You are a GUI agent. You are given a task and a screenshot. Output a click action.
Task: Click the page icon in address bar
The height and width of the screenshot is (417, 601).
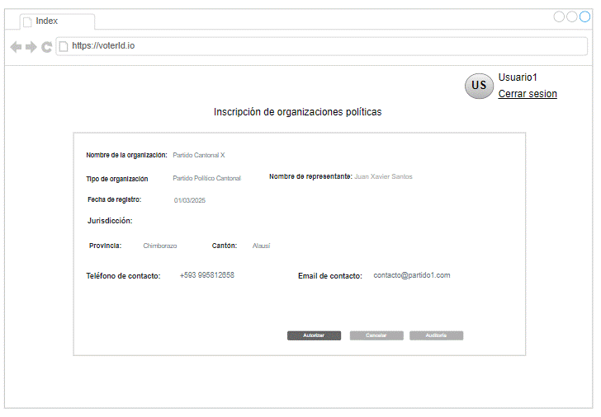click(x=64, y=46)
